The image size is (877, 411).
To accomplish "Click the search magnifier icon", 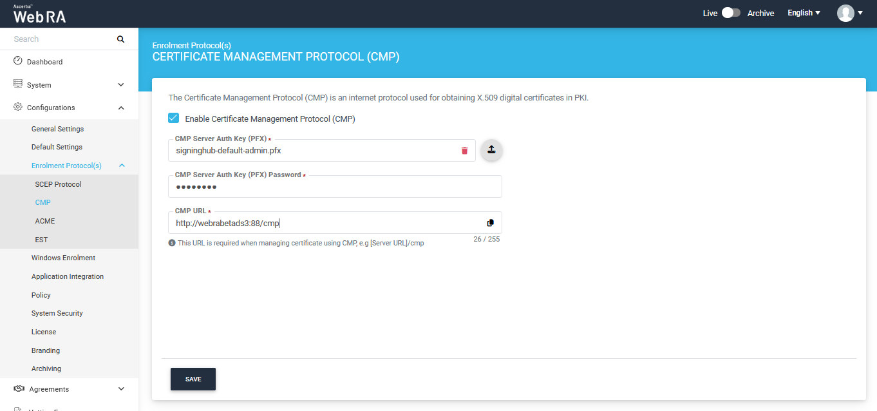I will click(x=120, y=39).
